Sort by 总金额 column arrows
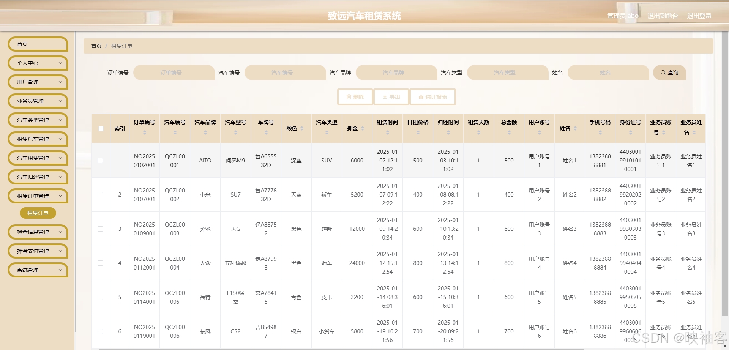Image resolution: width=729 pixels, height=350 pixels. coord(509,132)
